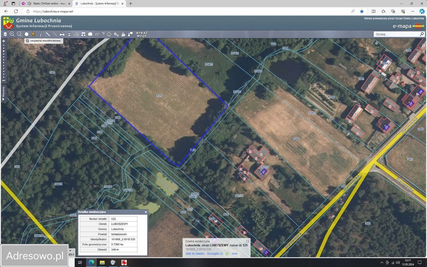
Task: Switch to Radio Chillizet online tab
Action: click(46, 3)
